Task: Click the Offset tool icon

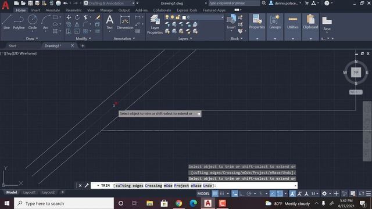Action: 98,31
